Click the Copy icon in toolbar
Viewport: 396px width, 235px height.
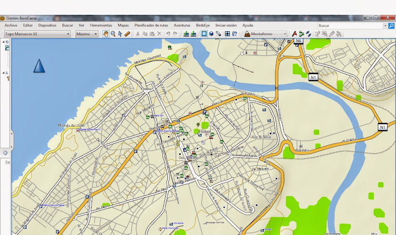[x=145, y=34]
